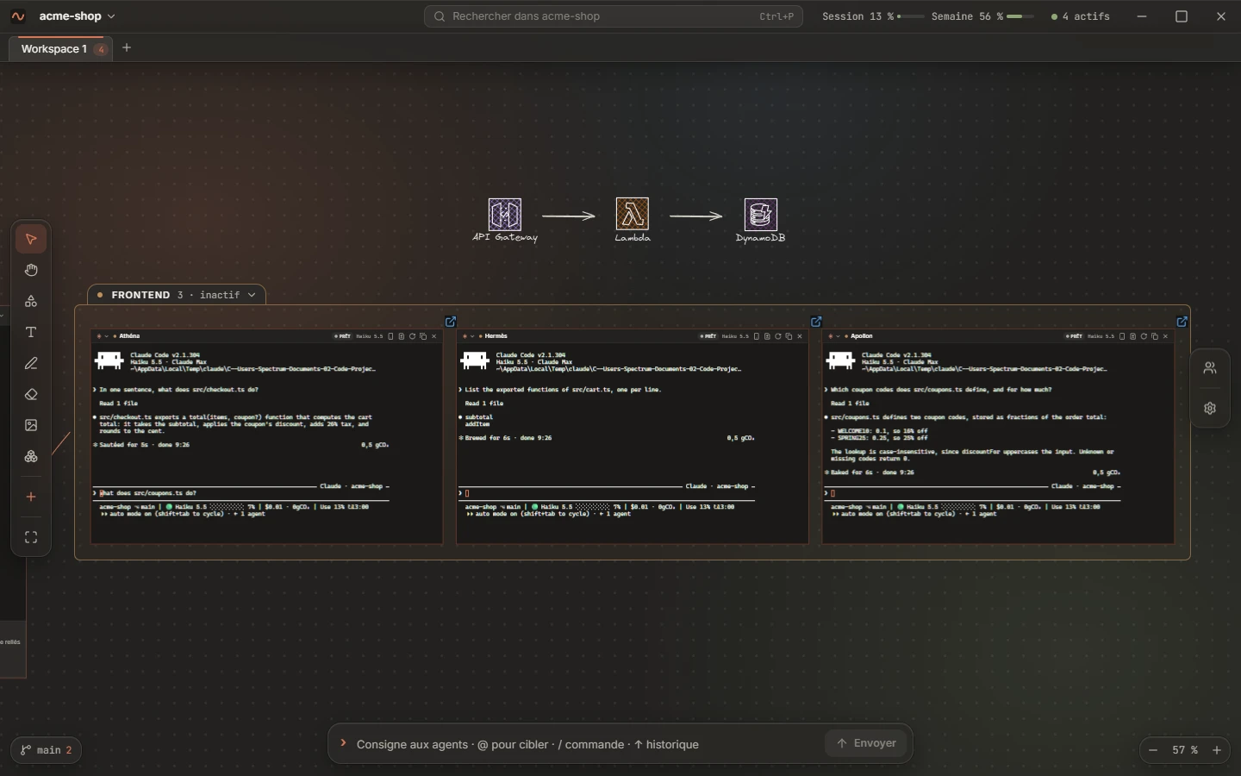
Task: Expand the acme-shop project dropdown
Action: [77, 16]
